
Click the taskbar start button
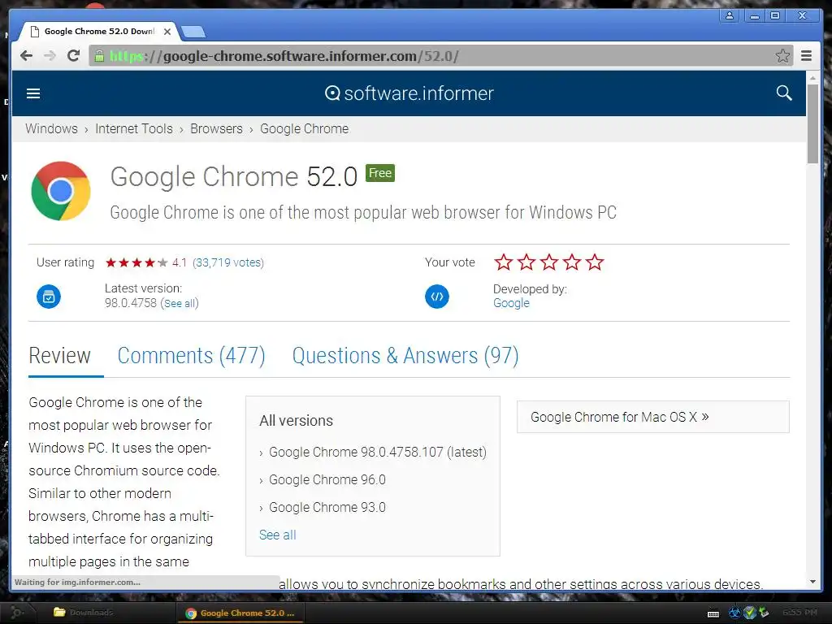[17, 613]
